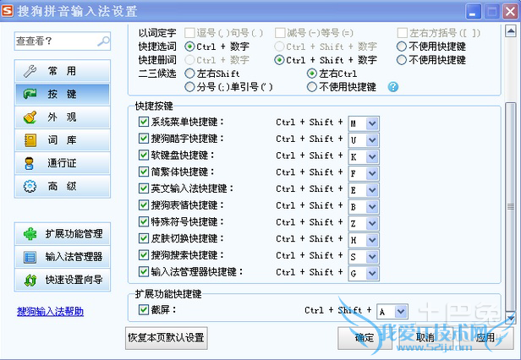The height and width of the screenshot is (360, 521).
Task: Toggle 左右方括号 checkbox
Action: click(403, 33)
